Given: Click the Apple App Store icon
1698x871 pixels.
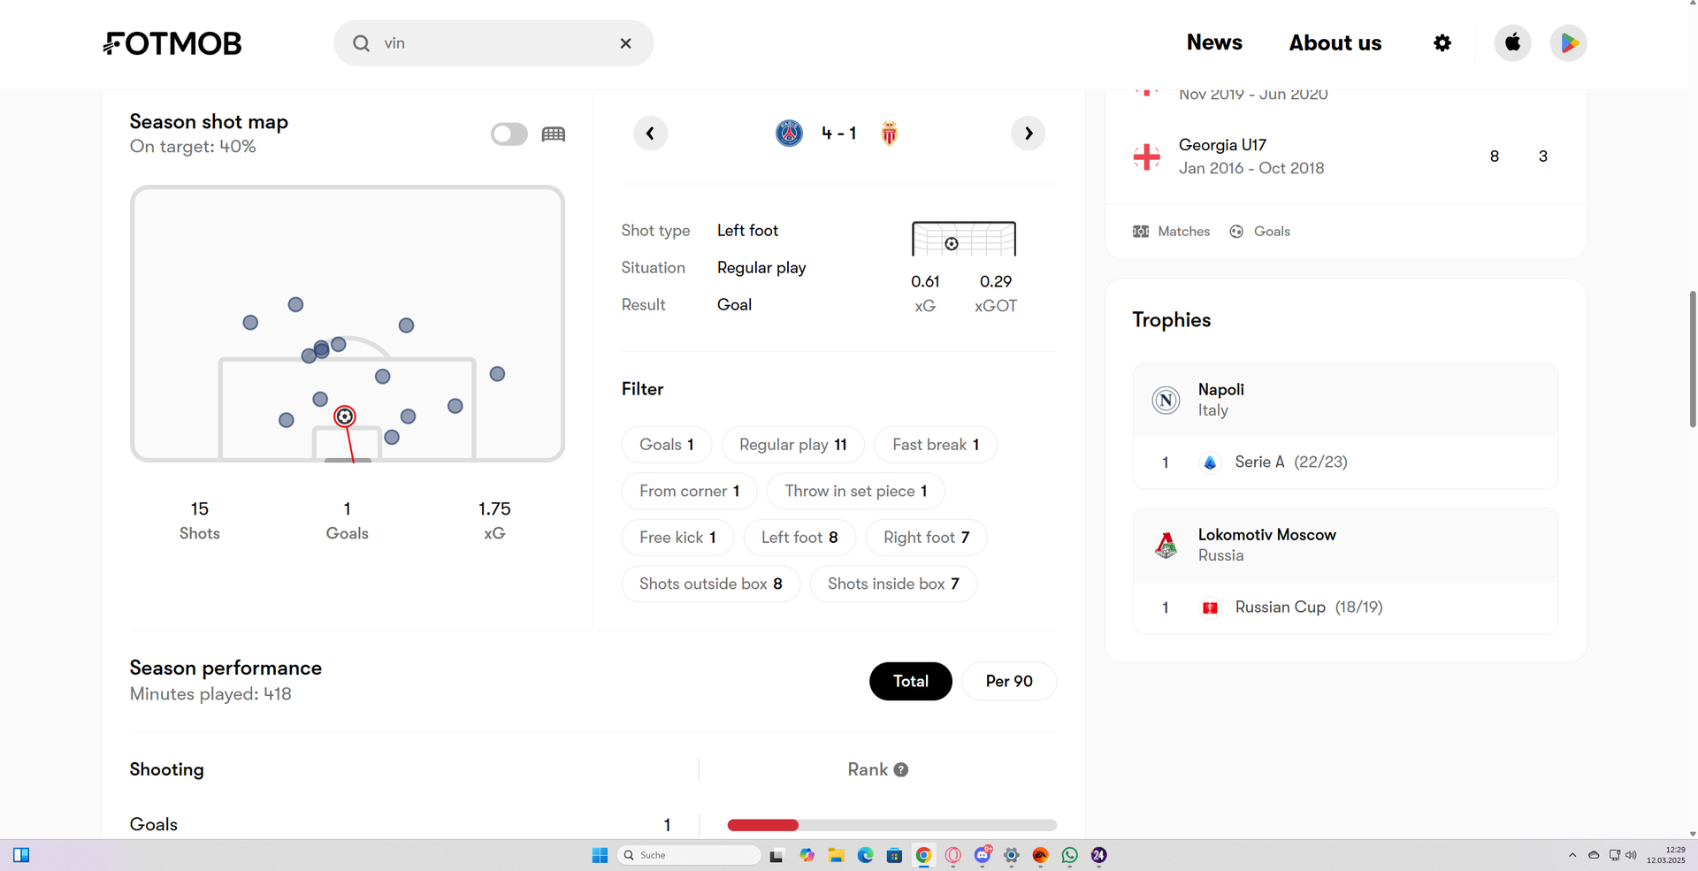Looking at the screenshot, I should click(x=1512, y=43).
